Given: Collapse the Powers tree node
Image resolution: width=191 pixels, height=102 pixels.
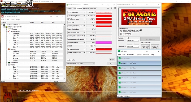Looking at the screenshot, I should tap(6, 49).
